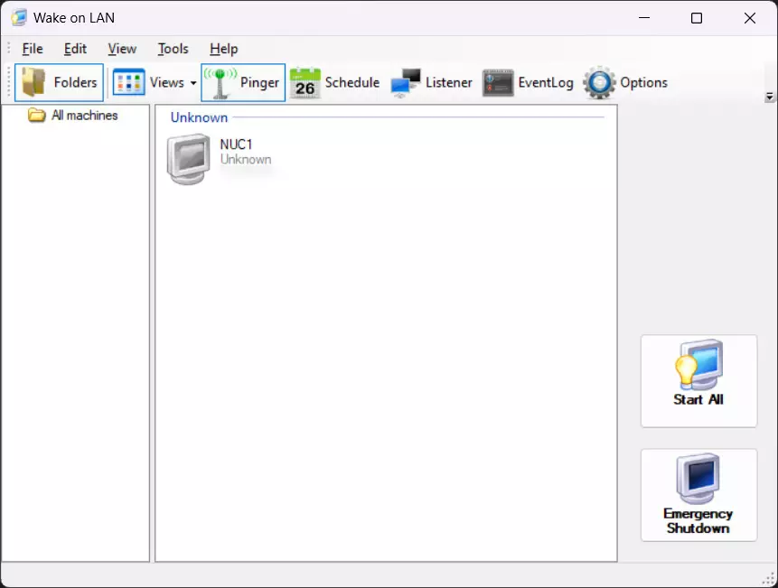Open the File menu
Viewport: 778px width, 588px height.
click(x=33, y=49)
